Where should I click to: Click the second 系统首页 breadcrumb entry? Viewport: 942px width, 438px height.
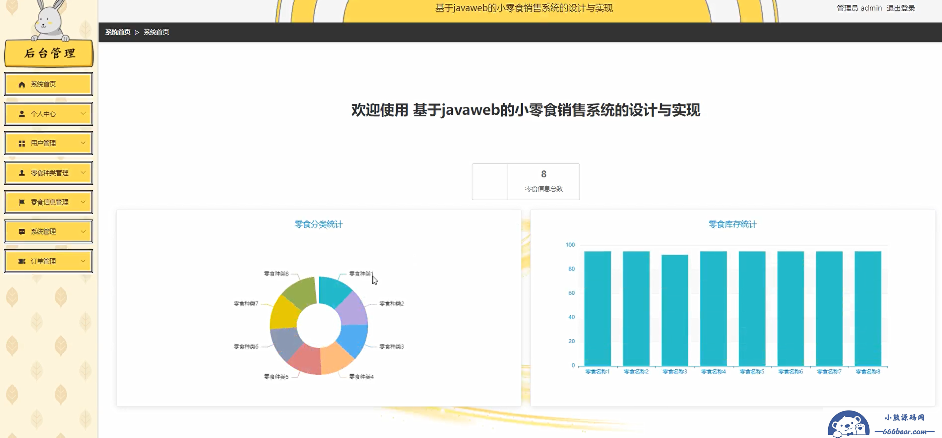[x=156, y=32]
